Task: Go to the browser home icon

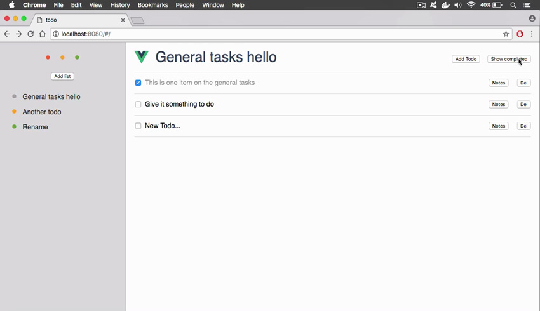Action: pyautogui.click(x=43, y=34)
